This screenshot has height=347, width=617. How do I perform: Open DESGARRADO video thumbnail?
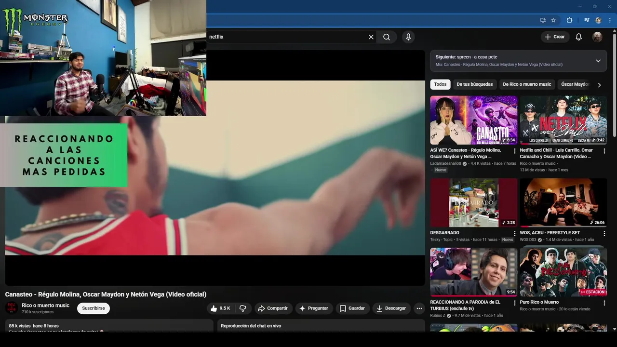click(x=474, y=203)
